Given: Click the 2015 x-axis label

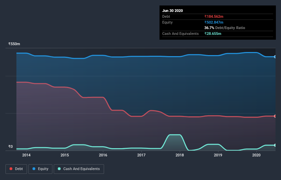Looking at the screenshot, I should click(65, 155).
